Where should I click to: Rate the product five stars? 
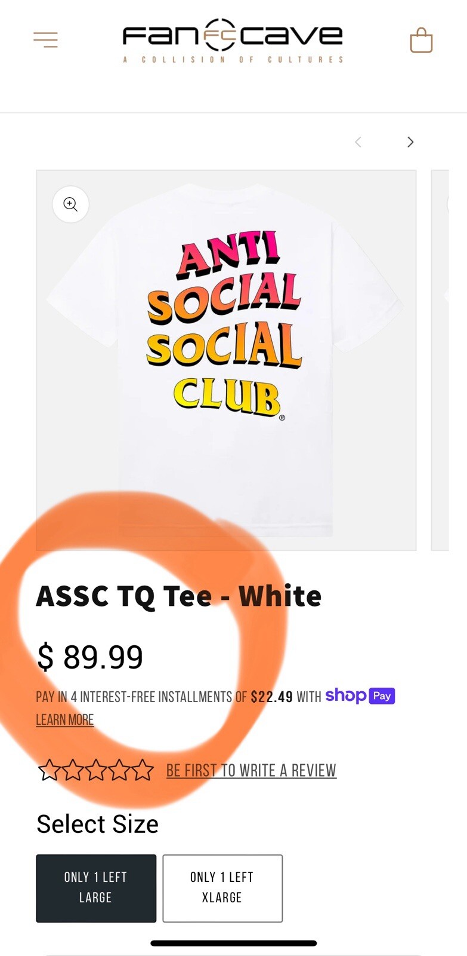pyautogui.click(x=143, y=770)
